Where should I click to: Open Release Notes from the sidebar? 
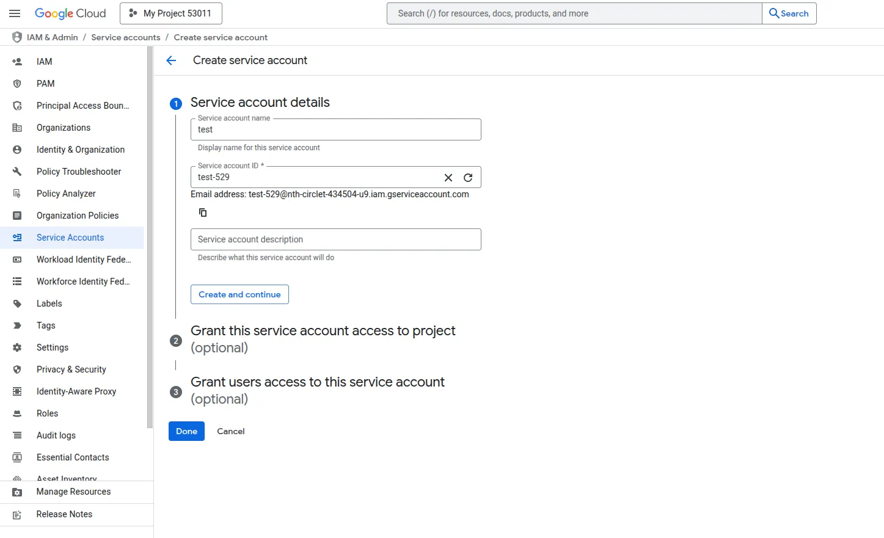(x=64, y=514)
